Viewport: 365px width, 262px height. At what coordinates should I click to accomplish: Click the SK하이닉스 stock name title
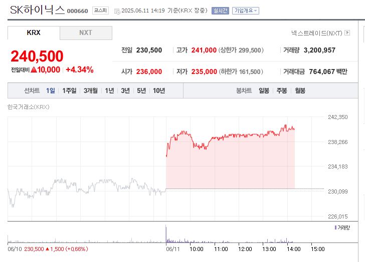pyautogui.click(x=37, y=10)
